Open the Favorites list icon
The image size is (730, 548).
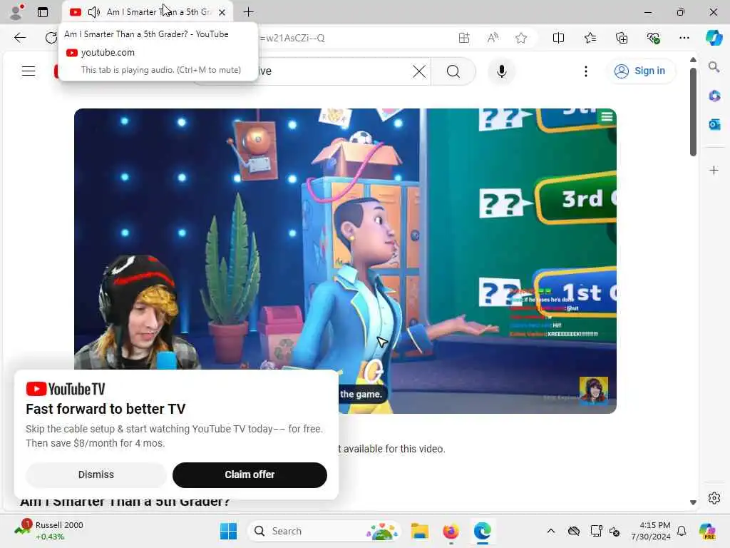(x=590, y=38)
